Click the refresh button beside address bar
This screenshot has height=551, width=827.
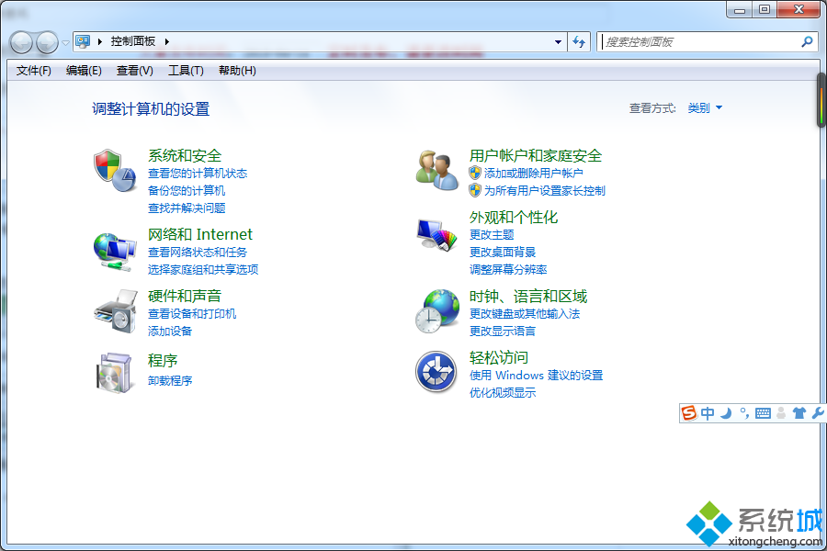[579, 41]
